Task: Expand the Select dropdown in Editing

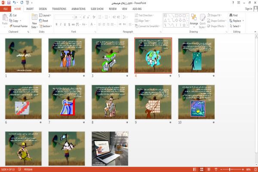Action: [x=235, y=26]
